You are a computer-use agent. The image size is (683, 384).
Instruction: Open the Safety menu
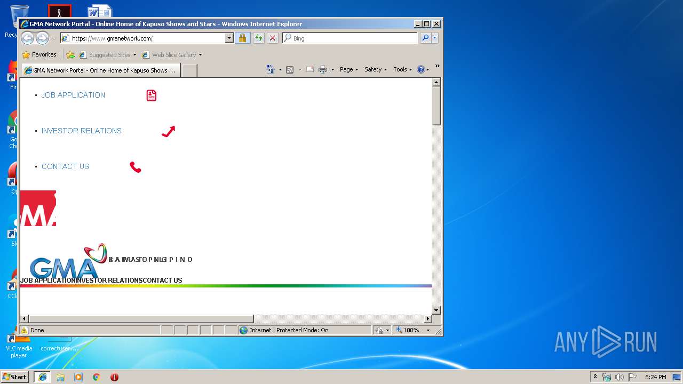(376, 69)
